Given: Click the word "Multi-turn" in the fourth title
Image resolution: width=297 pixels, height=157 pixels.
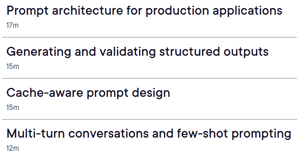Looking at the screenshot, I should pyautogui.click(x=36, y=134).
